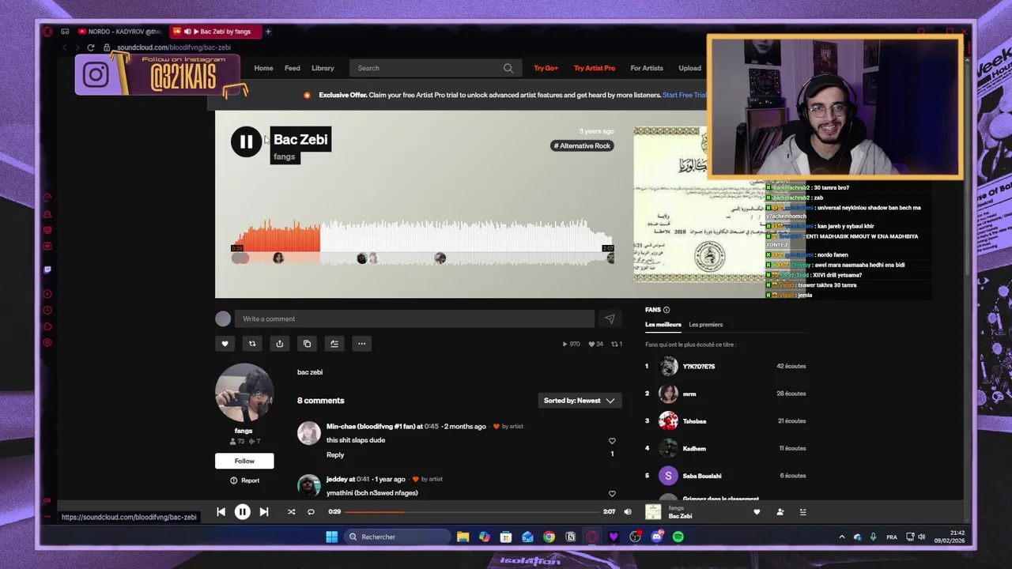
Task: Click the Opera menu logo icon
Action: pyautogui.click(x=47, y=32)
